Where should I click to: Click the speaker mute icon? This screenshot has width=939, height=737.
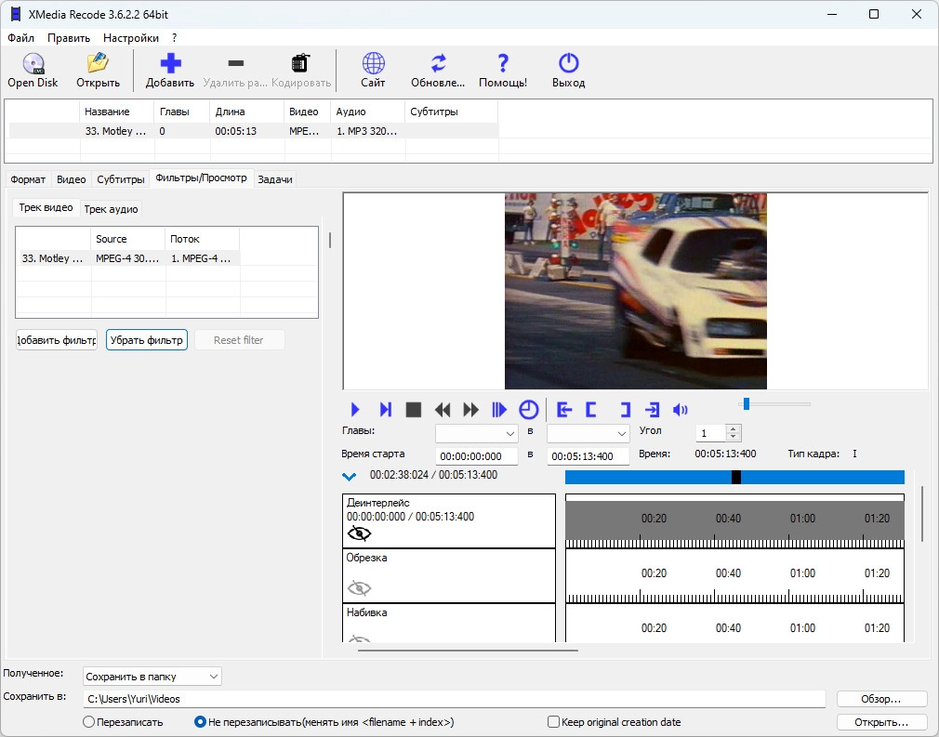point(681,410)
